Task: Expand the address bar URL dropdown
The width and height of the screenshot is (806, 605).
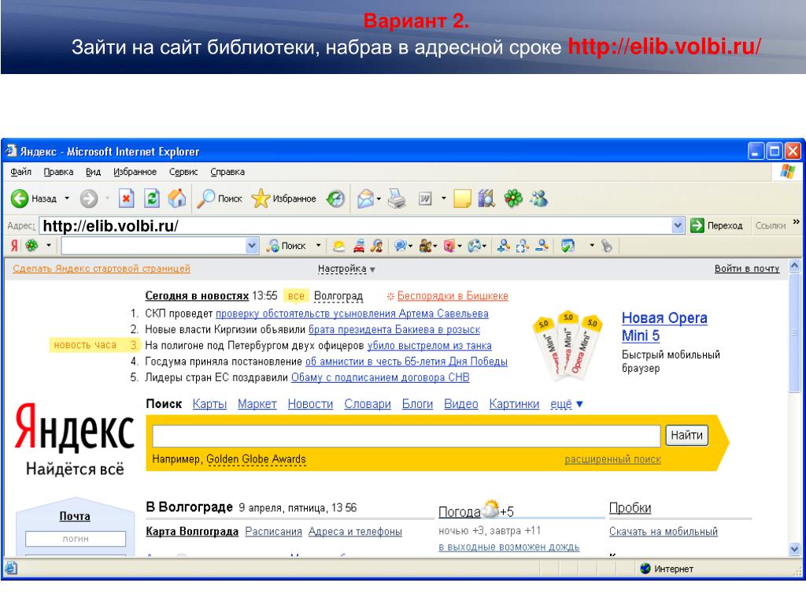Action: [x=678, y=225]
